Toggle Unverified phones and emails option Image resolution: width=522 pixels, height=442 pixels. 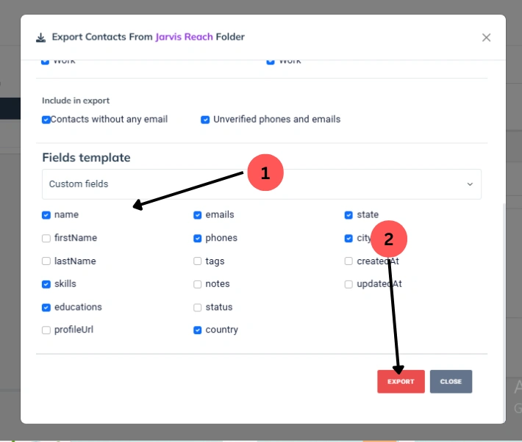point(206,120)
